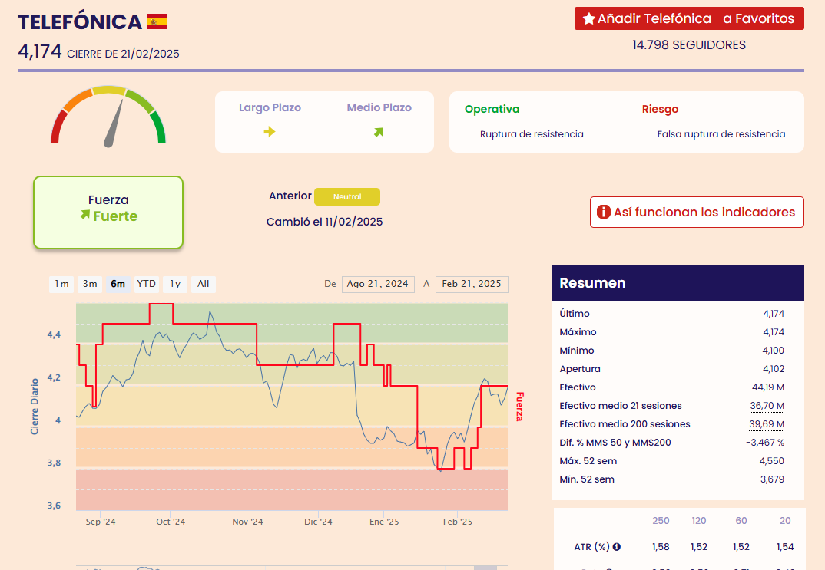
Task: Click the Medio Plazo upward arrow icon
Action: (x=379, y=132)
